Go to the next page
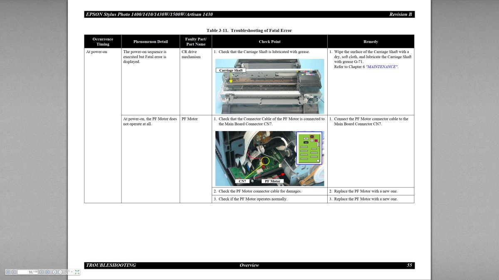This screenshot has width=499, height=280. click(42, 272)
